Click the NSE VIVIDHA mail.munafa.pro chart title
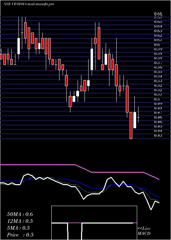This screenshot has height=240, width=171. [29, 4]
